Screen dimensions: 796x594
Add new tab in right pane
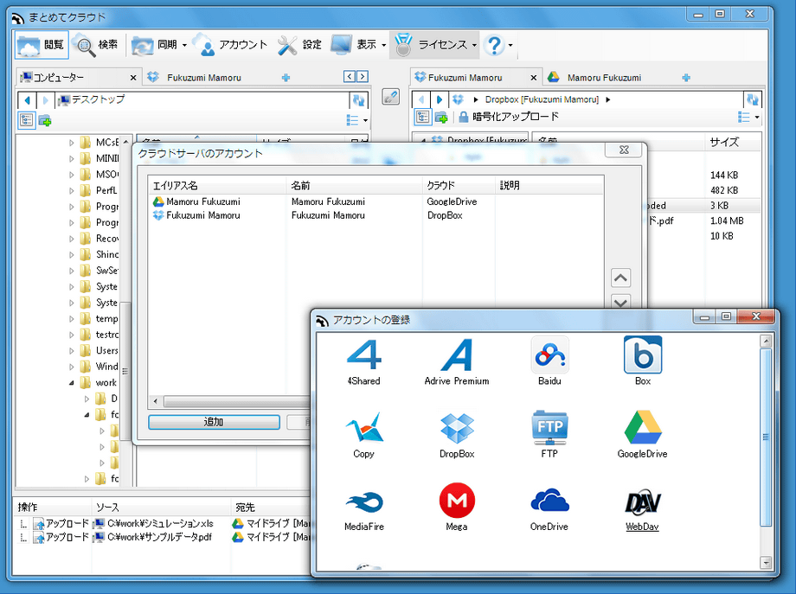click(x=686, y=78)
